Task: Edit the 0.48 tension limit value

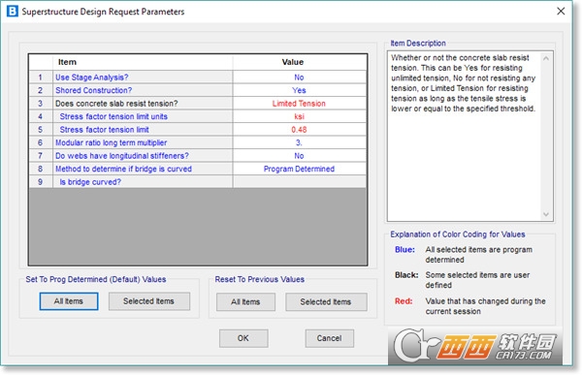Action: pyautogui.click(x=300, y=130)
